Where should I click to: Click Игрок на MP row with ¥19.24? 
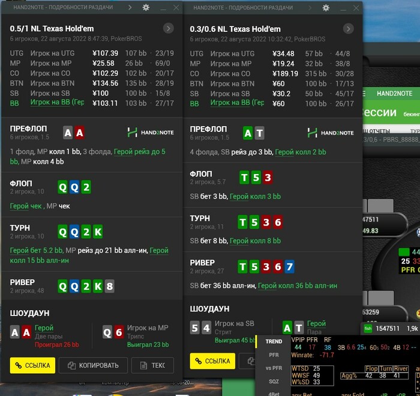(272, 64)
